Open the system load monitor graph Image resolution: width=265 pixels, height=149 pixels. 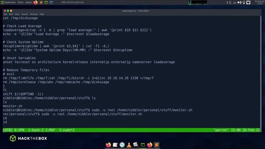tap(198, 2)
